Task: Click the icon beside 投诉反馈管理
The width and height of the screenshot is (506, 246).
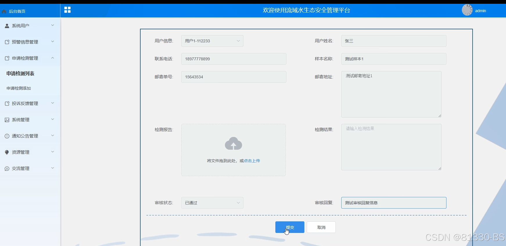Action: [7, 104]
